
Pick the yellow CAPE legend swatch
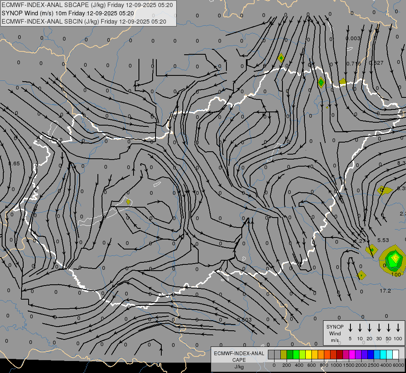(309, 355)
